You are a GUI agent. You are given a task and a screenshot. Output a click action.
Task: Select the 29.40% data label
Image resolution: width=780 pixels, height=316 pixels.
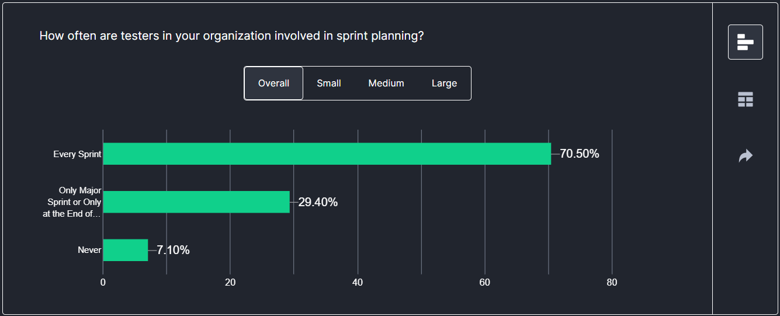318,202
